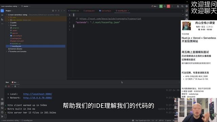Image resolution: width=217 pixels, height=122 pixels.
Task: Open the project name dropdown
Action: click(x=10, y=6)
